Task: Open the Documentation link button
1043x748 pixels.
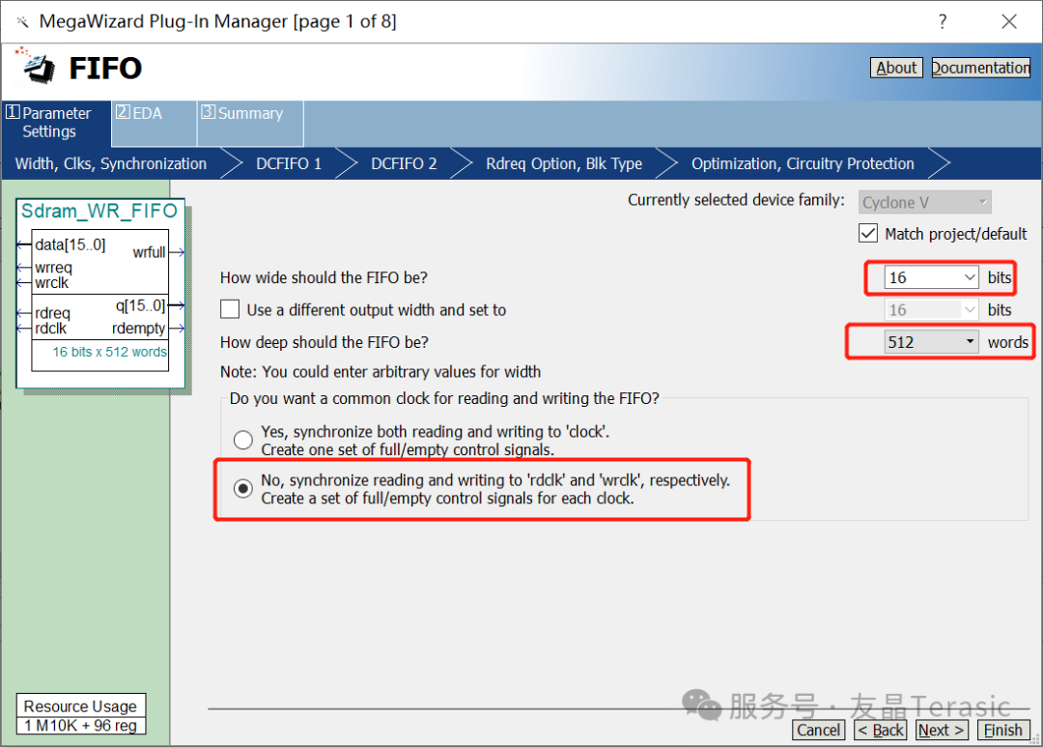Action: (980, 68)
